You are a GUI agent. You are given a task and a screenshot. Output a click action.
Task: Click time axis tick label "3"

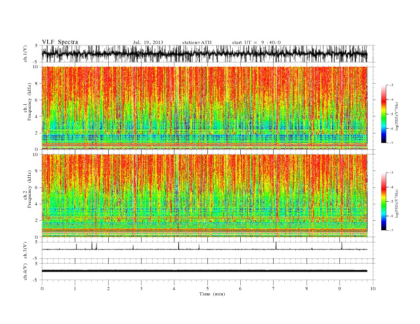pyautogui.click(x=141, y=289)
